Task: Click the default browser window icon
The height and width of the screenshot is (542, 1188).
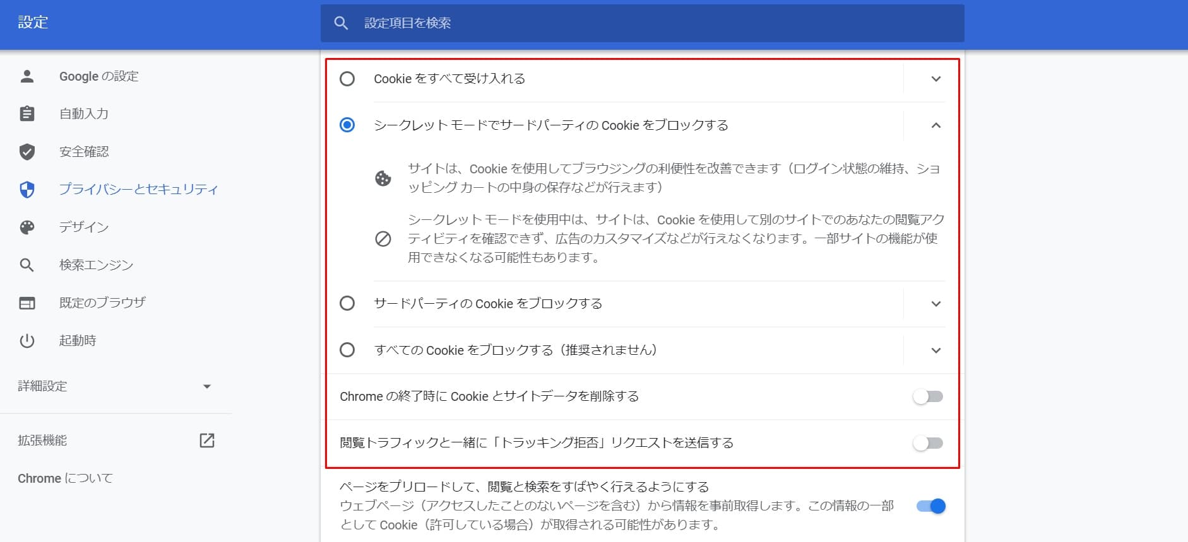Action: tap(27, 303)
